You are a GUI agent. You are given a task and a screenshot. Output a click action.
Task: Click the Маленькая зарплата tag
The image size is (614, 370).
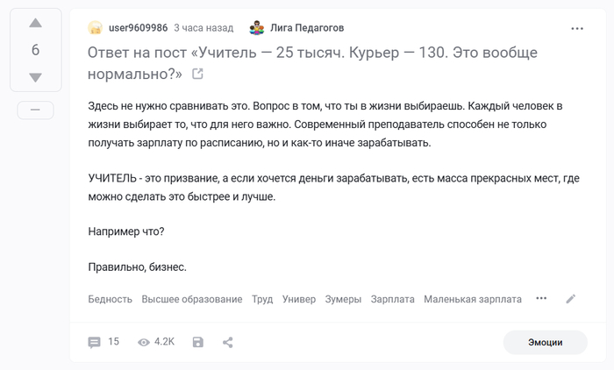pos(472,299)
